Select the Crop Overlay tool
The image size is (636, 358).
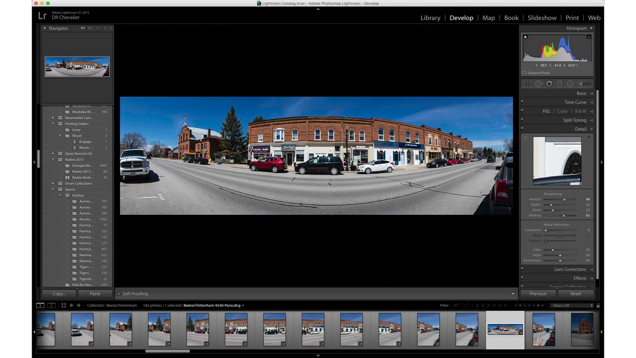pos(527,84)
